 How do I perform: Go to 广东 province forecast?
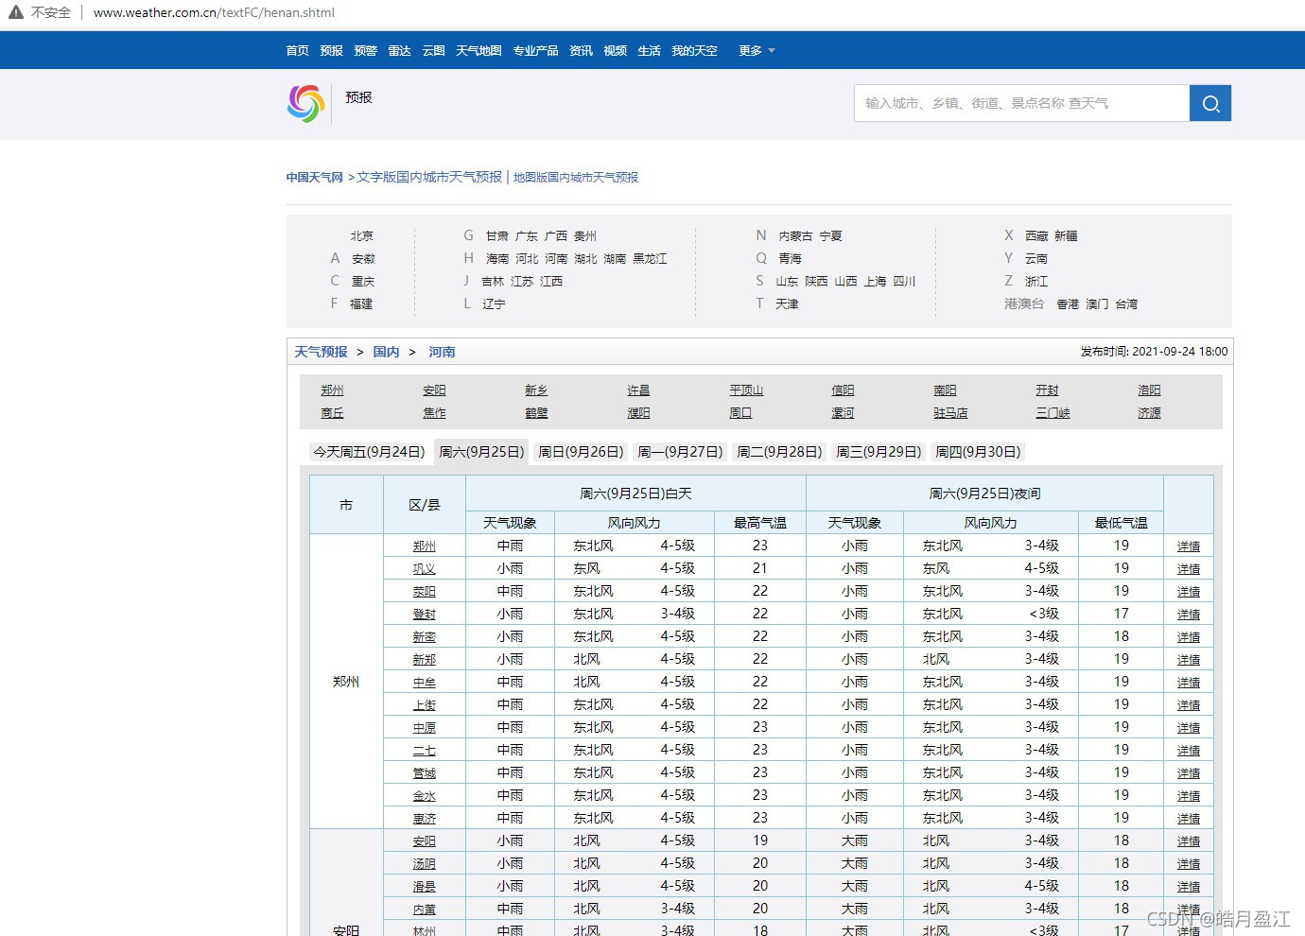pyautogui.click(x=527, y=236)
